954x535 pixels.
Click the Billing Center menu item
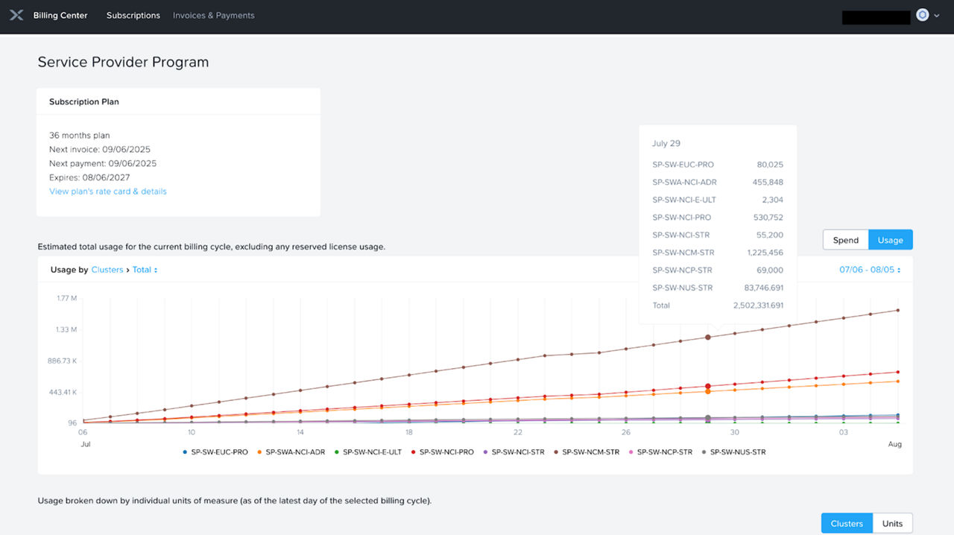60,15
